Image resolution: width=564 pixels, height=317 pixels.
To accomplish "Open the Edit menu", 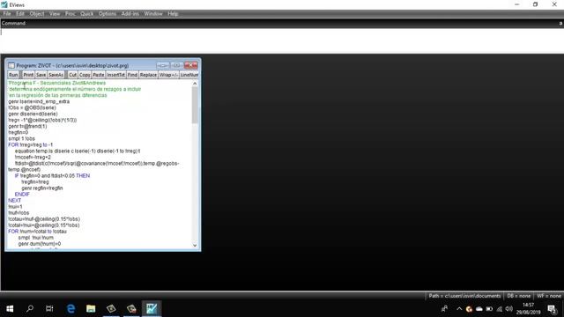I will 19,14.
